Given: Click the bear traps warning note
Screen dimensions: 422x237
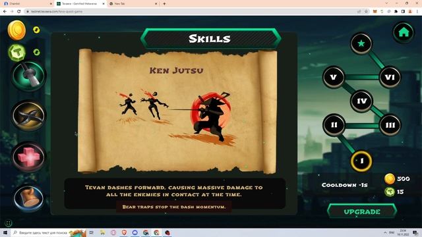Looking at the screenshot, I should (174, 207).
